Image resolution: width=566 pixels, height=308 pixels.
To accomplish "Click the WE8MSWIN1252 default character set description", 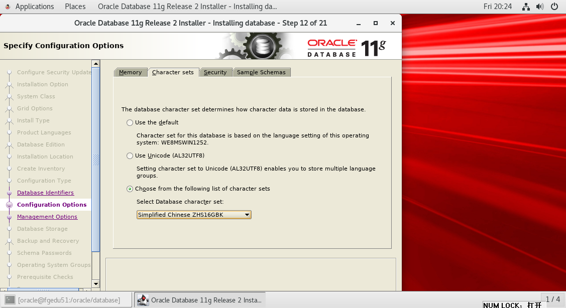I will 253,139.
